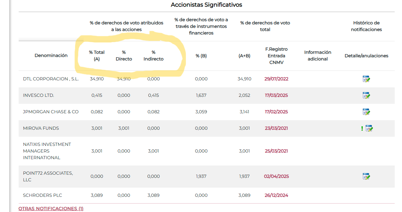The width and height of the screenshot is (402, 212).
Task: Select the INVESCO LTD. name
Action: coord(38,95)
